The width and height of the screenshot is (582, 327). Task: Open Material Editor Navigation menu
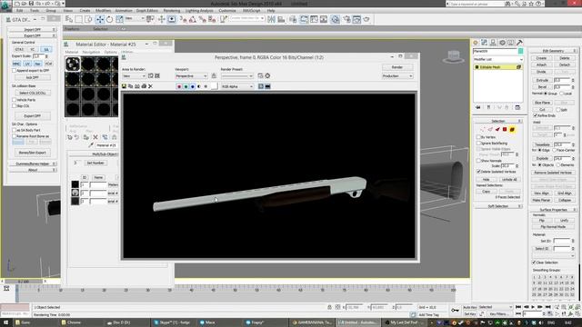91,53
